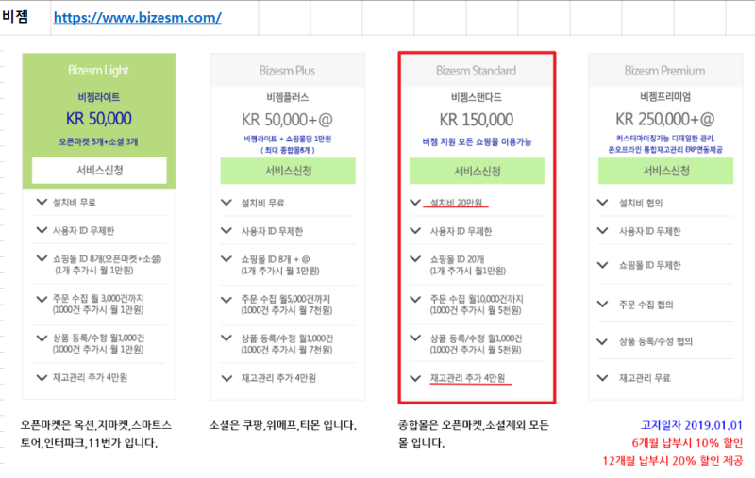Expand 설치비 협의 chevron in Premium plan
The image size is (755, 478).
[x=602, y=202]
